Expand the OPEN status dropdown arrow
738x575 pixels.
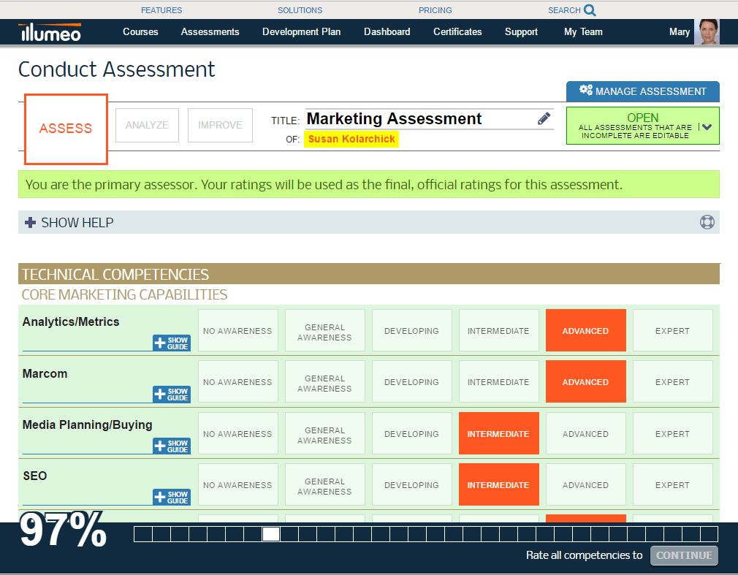707,126
